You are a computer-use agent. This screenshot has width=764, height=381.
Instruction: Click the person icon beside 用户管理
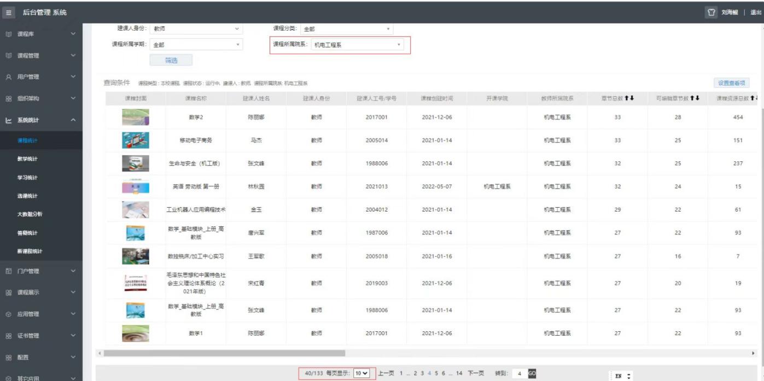click(9, 77)
